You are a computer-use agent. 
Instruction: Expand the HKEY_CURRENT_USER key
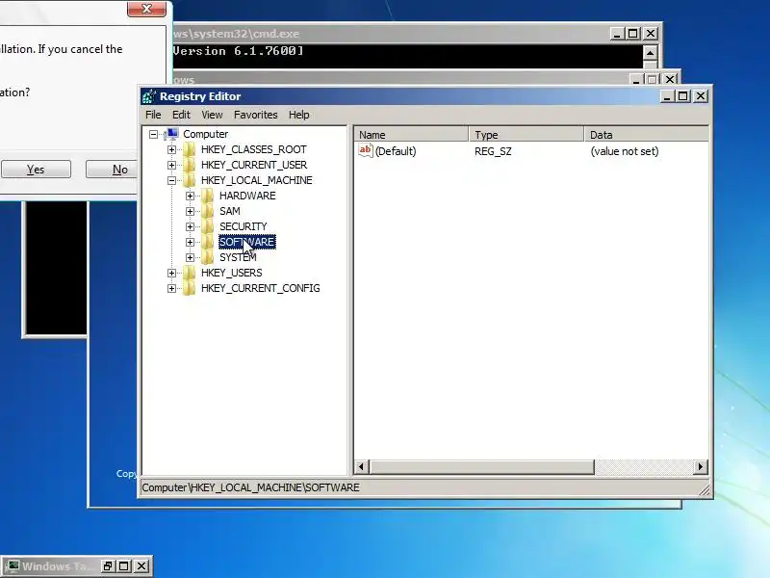click(172, 165)
